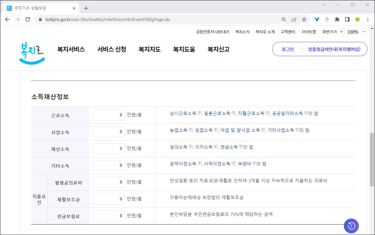Image resolution: width=375 pixels, height=235 pixels.
Task: Click the browser profile avatar icon
Action: (x=358, y=19)
